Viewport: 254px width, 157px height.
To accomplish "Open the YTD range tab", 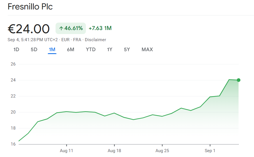I will coord(91,49).
